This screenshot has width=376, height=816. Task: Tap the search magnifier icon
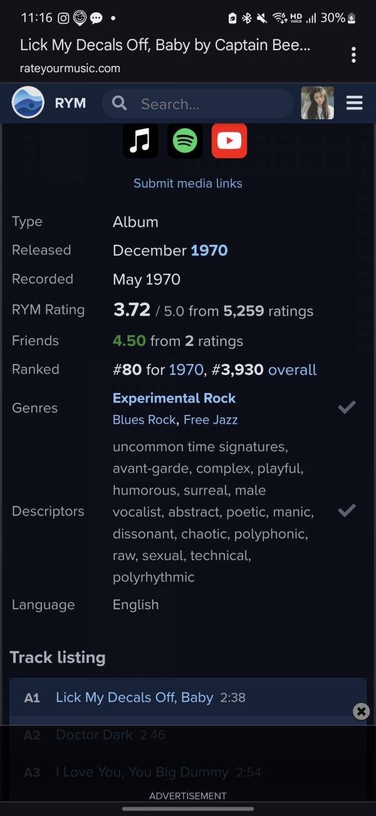119,103
